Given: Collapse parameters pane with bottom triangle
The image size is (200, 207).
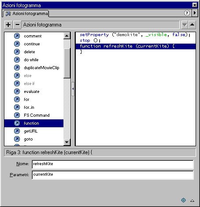Looking at the screenshot, I should click(x=193, y=200).
